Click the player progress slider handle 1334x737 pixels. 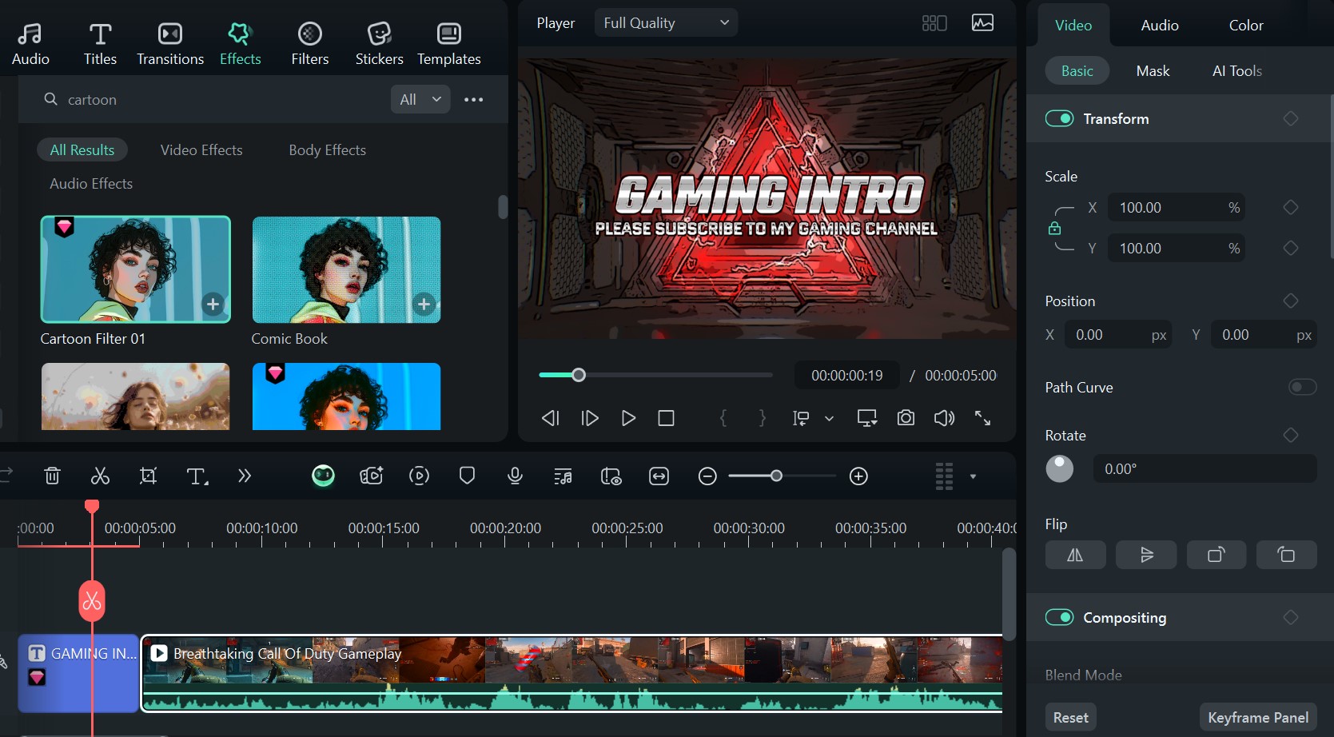point(579,375)
